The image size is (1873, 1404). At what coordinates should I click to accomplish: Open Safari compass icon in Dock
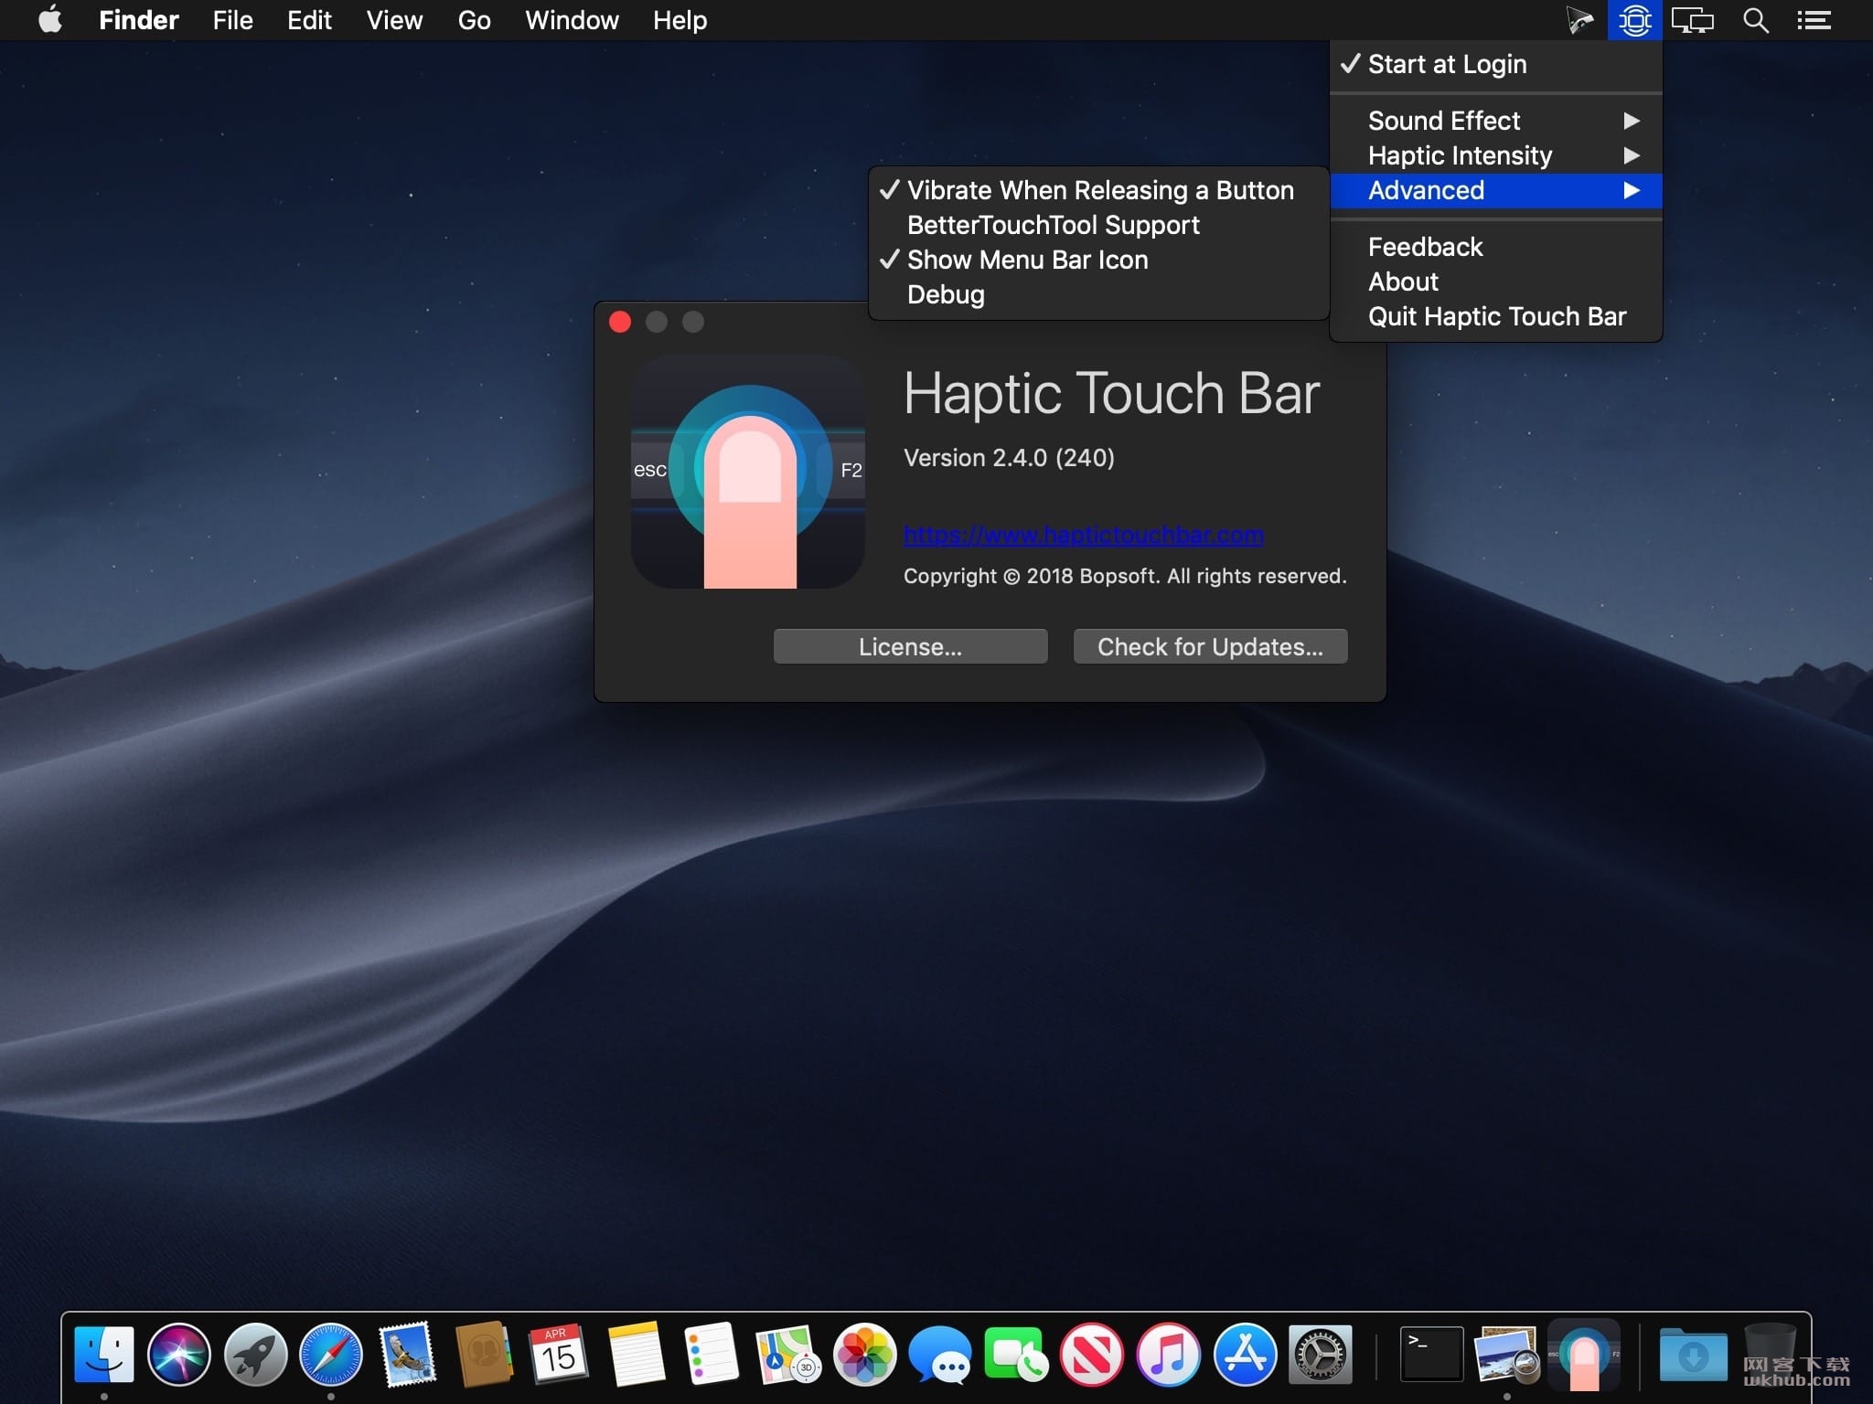331,1354
